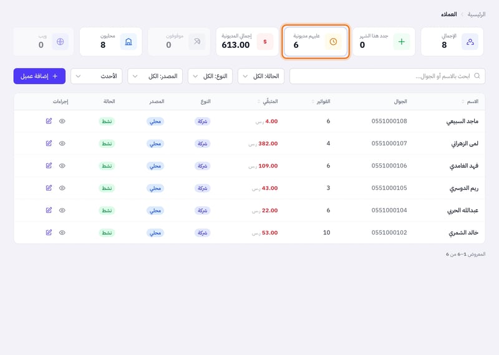499x355 pixels.
Task: Sort by الاسم column header
Action: pos(470,102)
